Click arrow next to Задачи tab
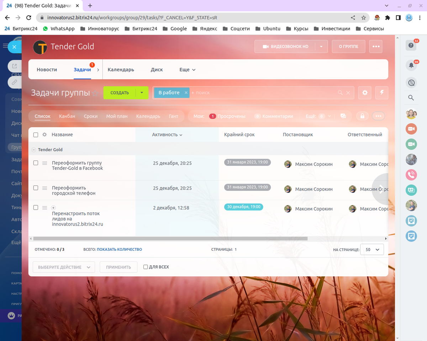This screenshot has width=427, height=341. click(x=98, y=70)
